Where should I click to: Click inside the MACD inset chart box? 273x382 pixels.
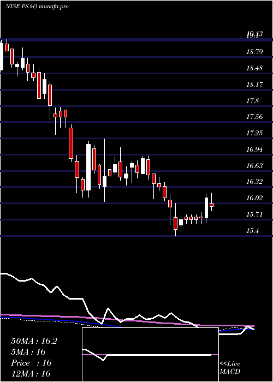pos(150,355)
